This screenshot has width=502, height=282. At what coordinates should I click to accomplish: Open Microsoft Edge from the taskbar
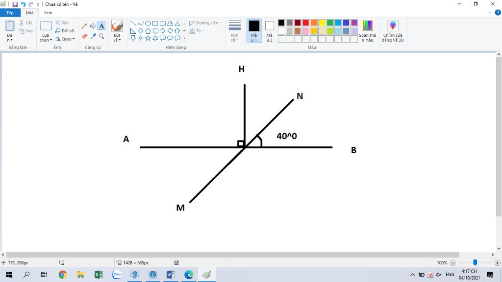(x=189, y=275)
